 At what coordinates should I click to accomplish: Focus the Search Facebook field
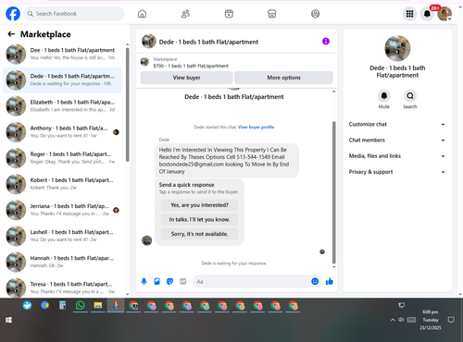pos(74,14)
